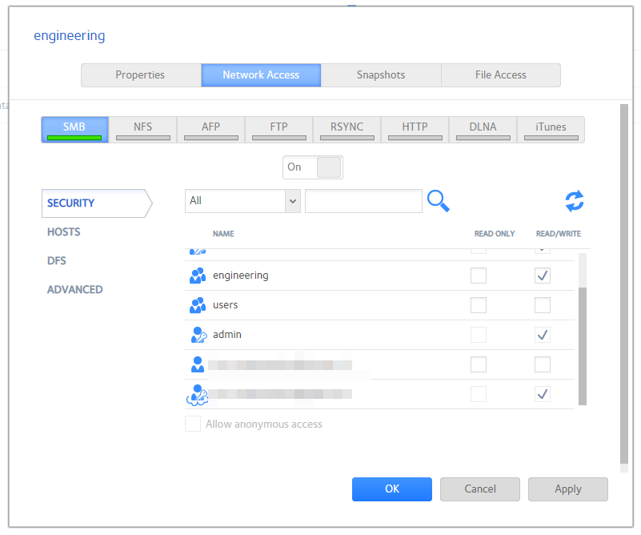641x535 pixels.
Task: Open the File Access tab
Action: (500, 74)
